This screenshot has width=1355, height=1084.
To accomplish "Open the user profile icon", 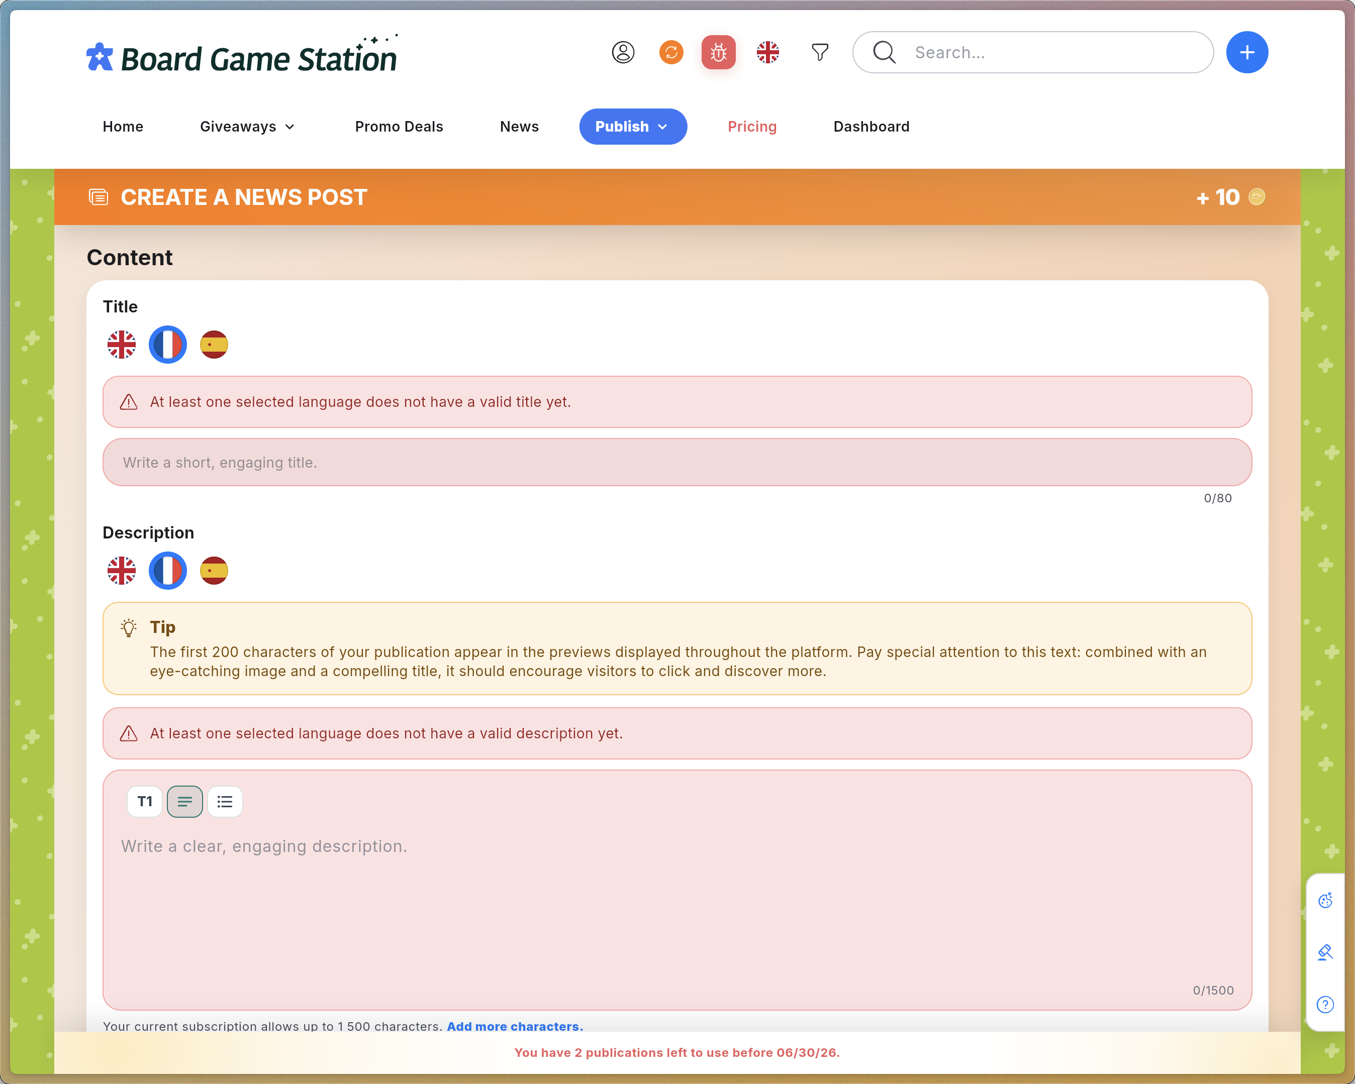I will [x=623, y=52].
